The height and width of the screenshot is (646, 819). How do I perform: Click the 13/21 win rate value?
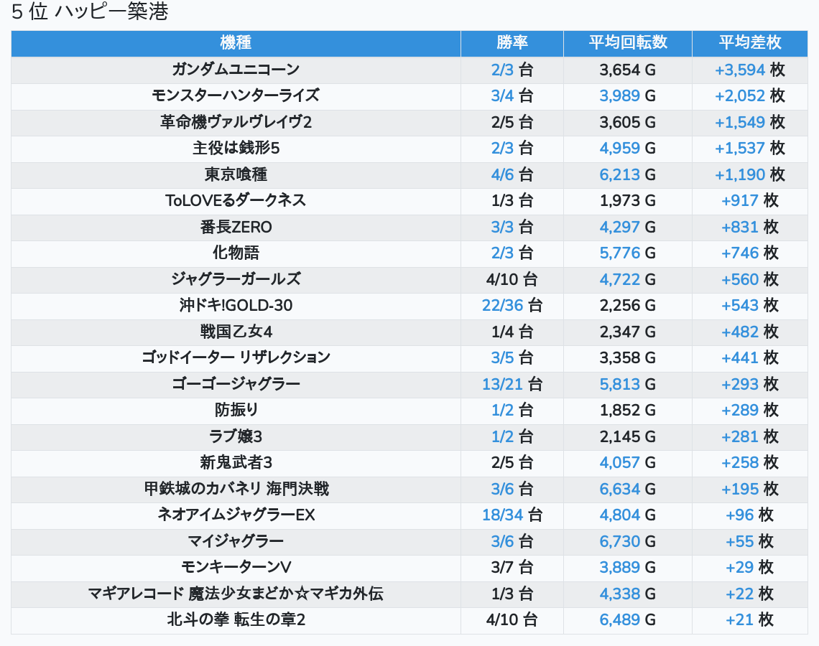tap(502, 384)
